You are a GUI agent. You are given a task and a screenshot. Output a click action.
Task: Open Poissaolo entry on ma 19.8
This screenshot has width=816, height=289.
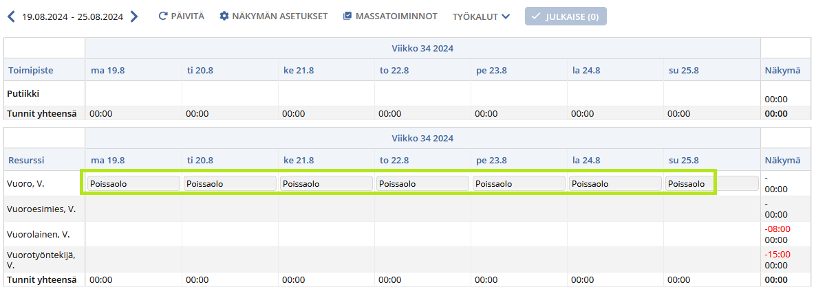pyautogui.click(x=133, y=183)
